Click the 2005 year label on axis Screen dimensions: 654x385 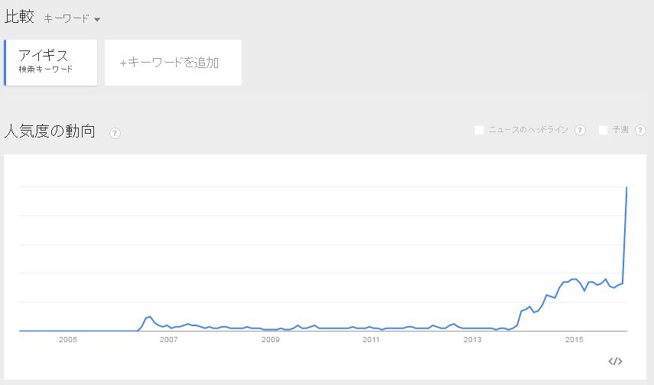point(67,340)
